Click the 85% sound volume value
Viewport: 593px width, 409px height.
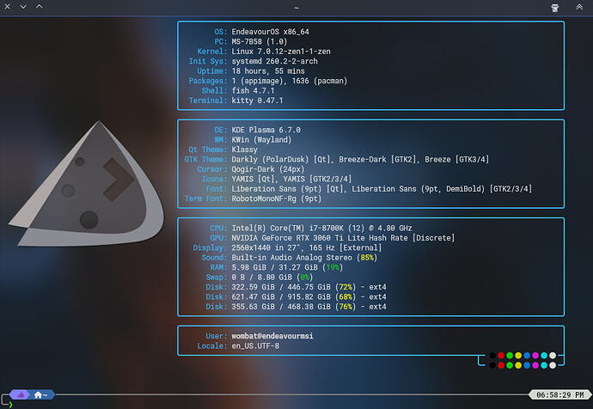[367, 258]
